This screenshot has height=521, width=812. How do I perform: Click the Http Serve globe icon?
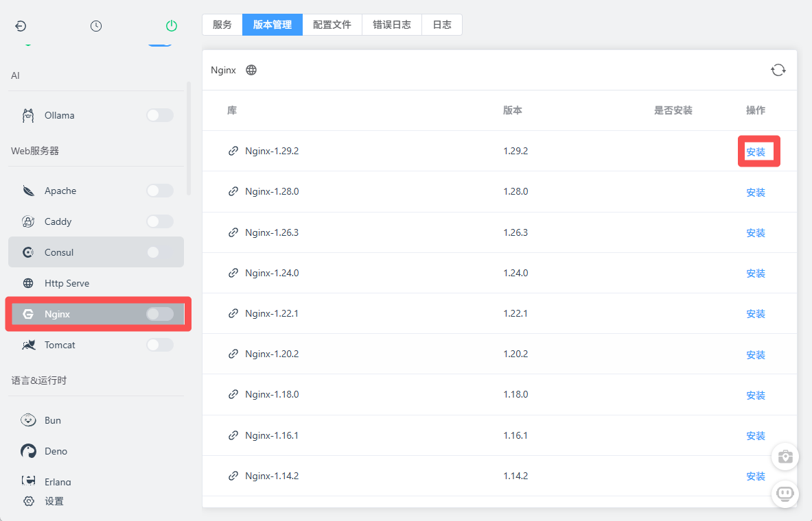(x=28, y=283)
